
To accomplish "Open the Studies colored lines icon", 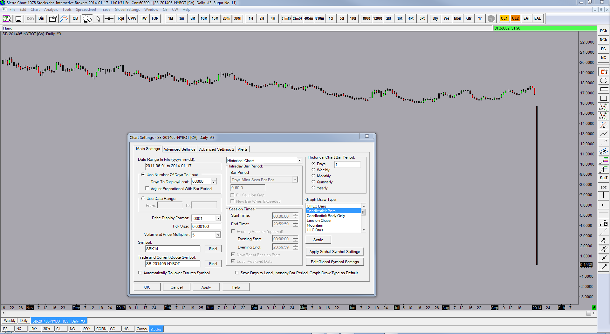I will click(x=64, y=19).
